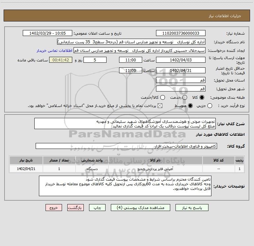Click the بازگشت back button
Screen dimensions: 254x246
point(76,208)
